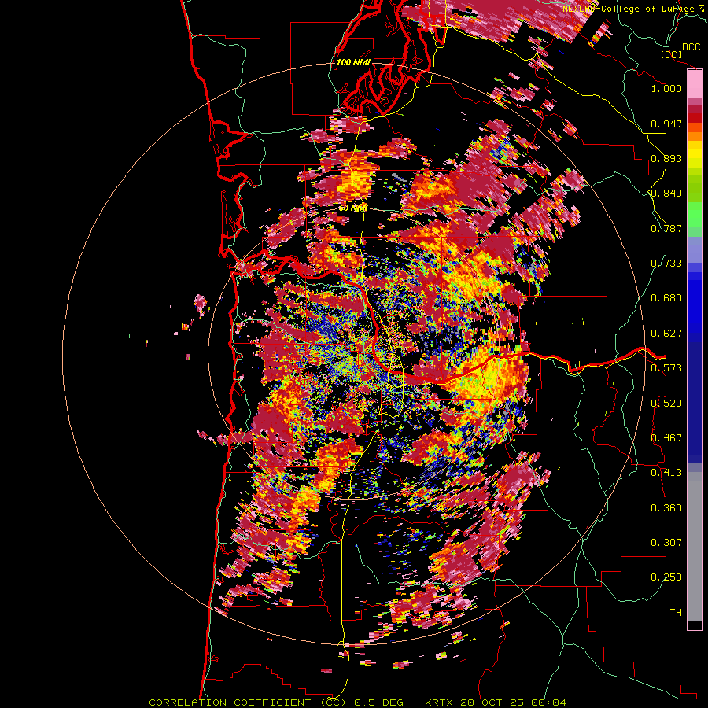Click the 0.413 scale value
708x708 pixels.
coord(666,473)
